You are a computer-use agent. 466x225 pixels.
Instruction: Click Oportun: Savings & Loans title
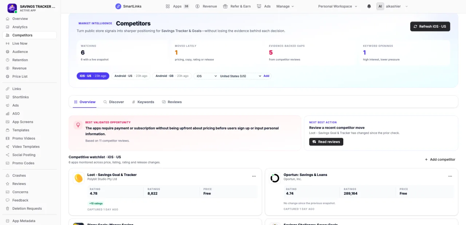tap(305, 175)
